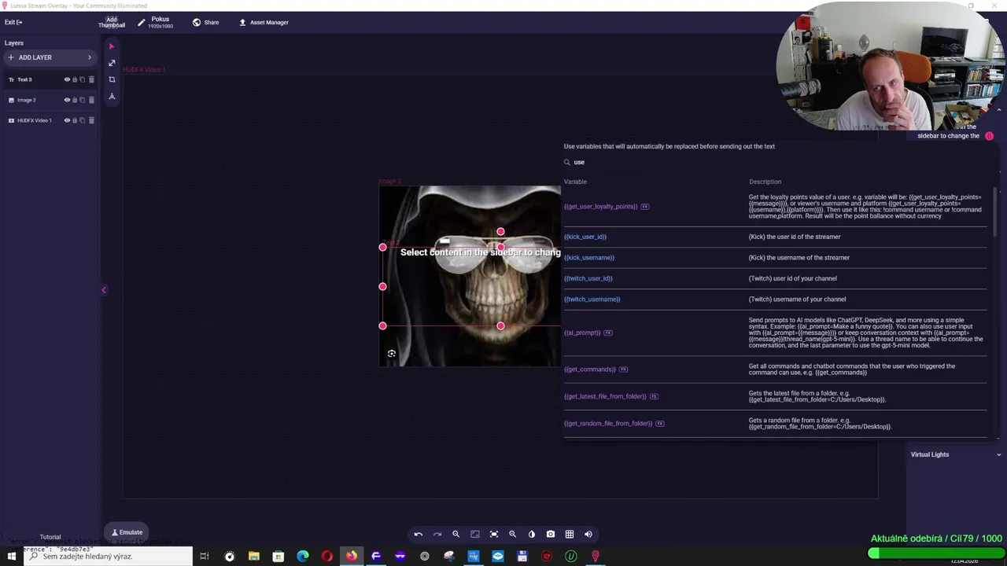This screenshot has width=1007, height=566.
Task: Duplicate the HUDFX Video 1 layer
Action: click(x=83, y=120)
